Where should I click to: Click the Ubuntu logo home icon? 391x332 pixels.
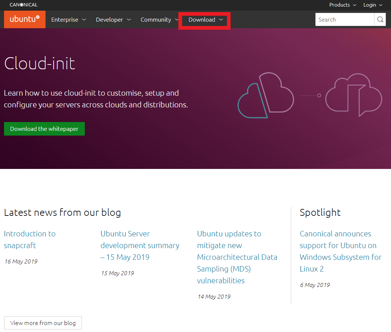25,19
